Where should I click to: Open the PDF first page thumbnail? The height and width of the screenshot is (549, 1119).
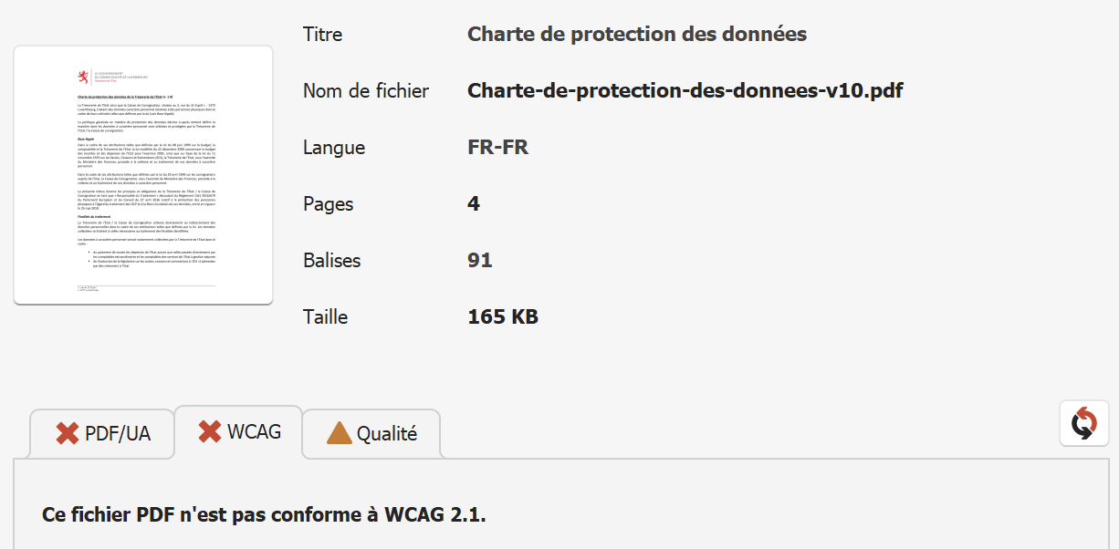143,175
